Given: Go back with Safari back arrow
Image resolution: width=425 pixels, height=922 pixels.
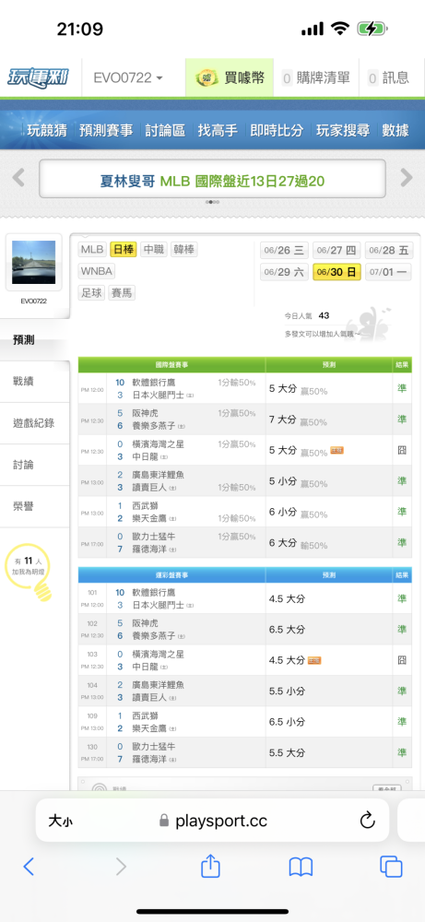Looking at the screenshot, I should coord(29,867).
